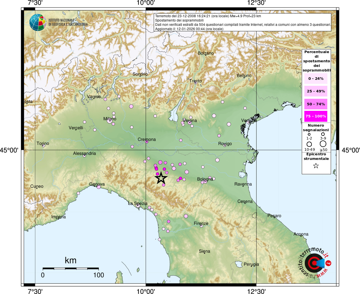Click the 1-2 legend circle
360x294 pixels.
click(309, 134)
